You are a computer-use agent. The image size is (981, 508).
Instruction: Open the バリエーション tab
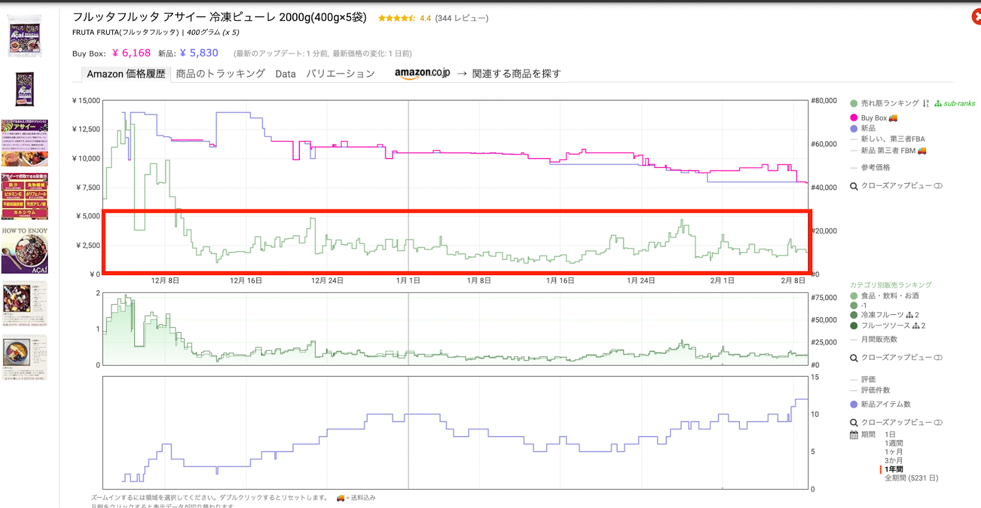click(340, 74)
